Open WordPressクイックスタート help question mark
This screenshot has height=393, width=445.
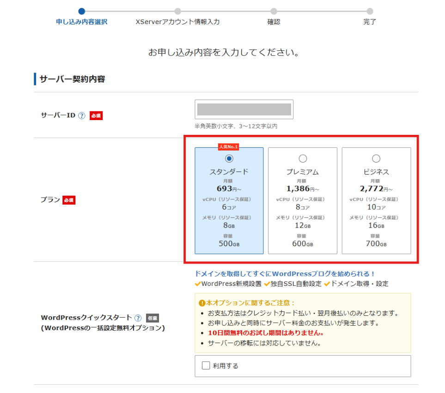pos(138,318)
